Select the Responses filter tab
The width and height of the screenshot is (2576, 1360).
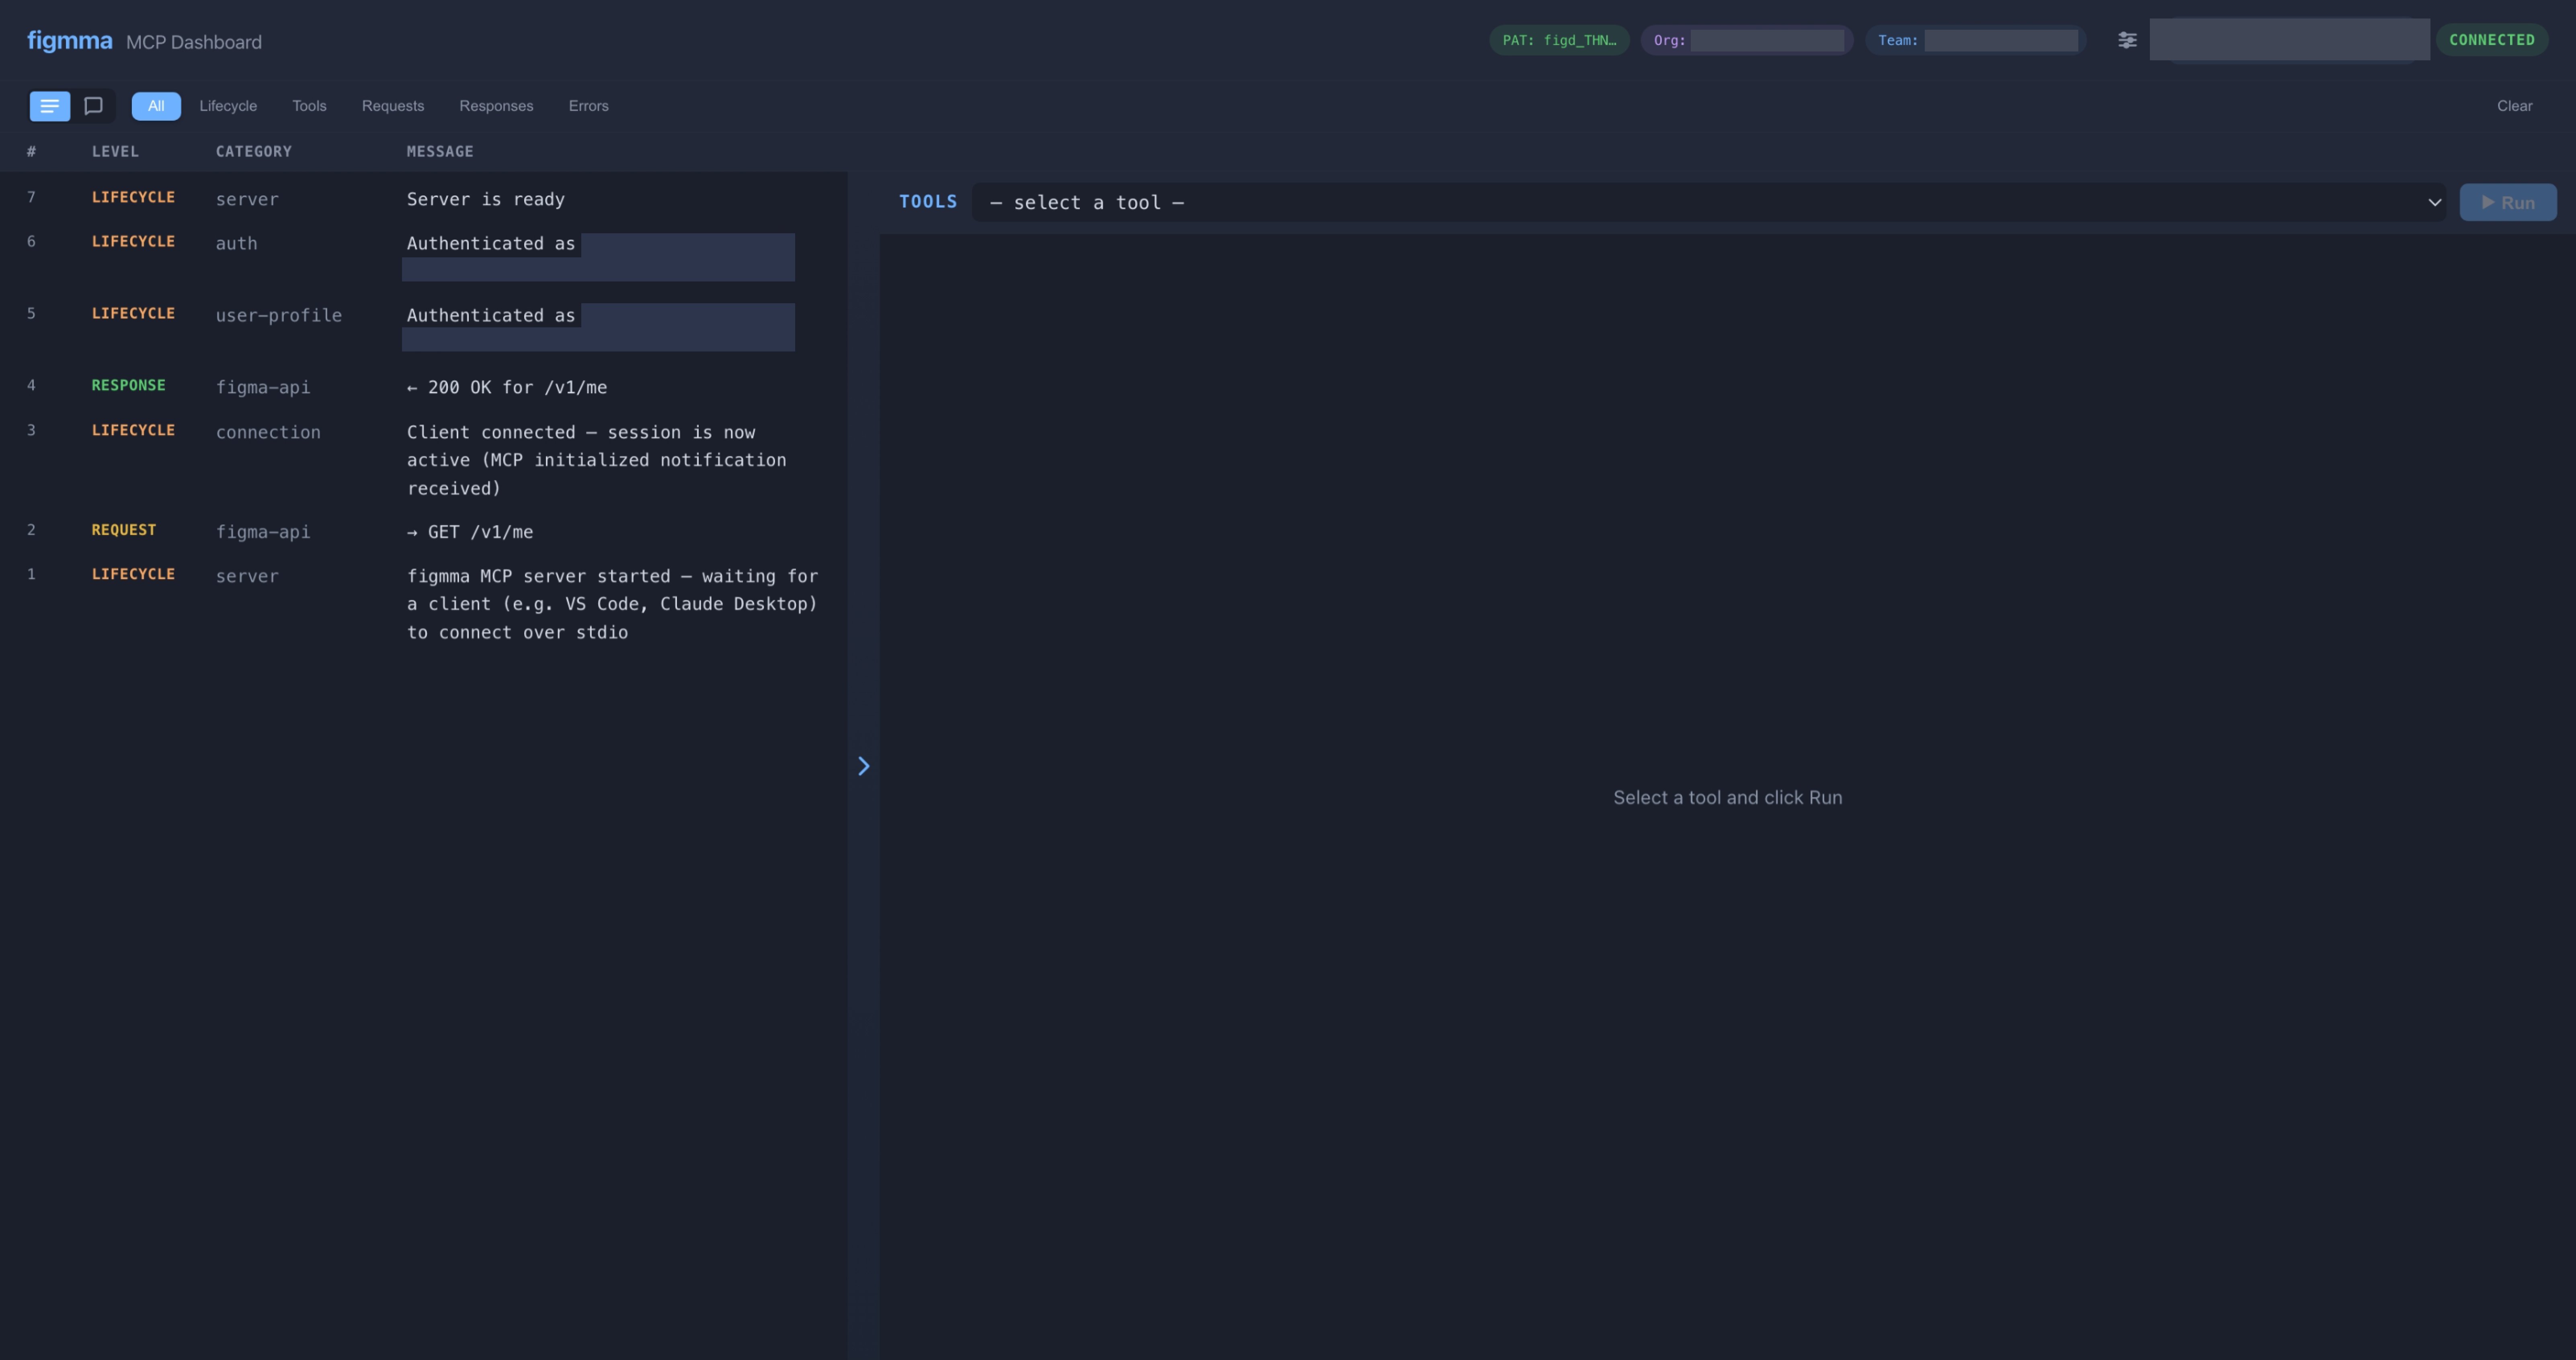point(496,106)
